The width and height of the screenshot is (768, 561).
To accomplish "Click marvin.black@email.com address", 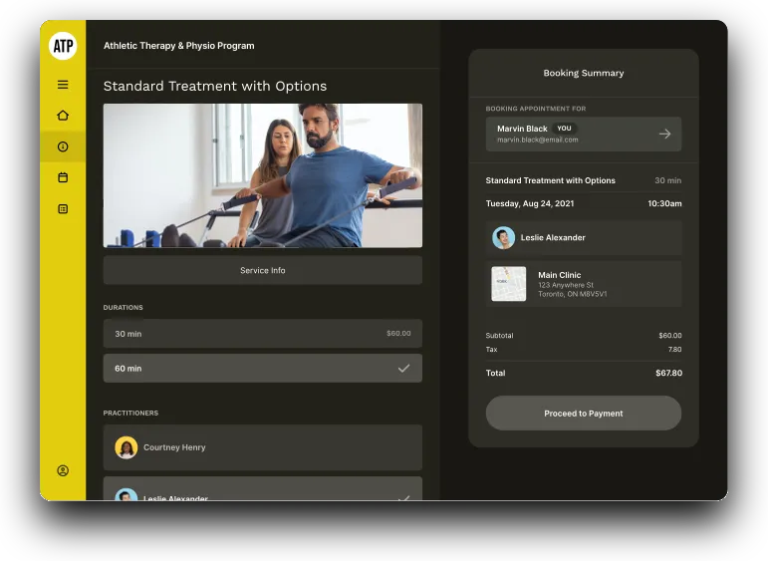I will tap(537, 140).
